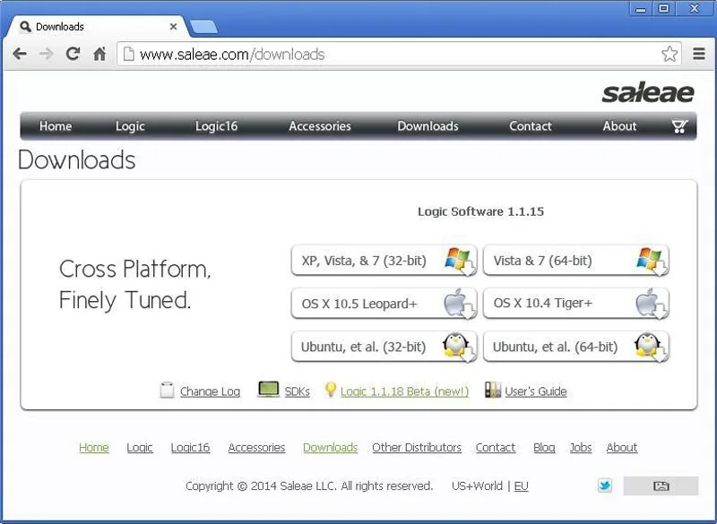Select the Downloads browser tab
Viewport: 717px width, 524px height.
[x=96, y=27]
